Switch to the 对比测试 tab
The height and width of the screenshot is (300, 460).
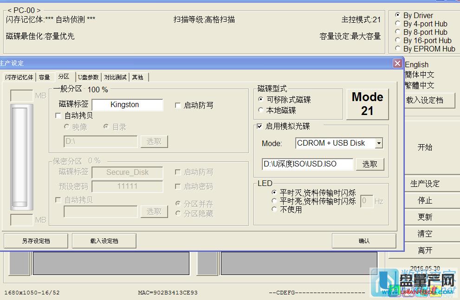[115, 77]
